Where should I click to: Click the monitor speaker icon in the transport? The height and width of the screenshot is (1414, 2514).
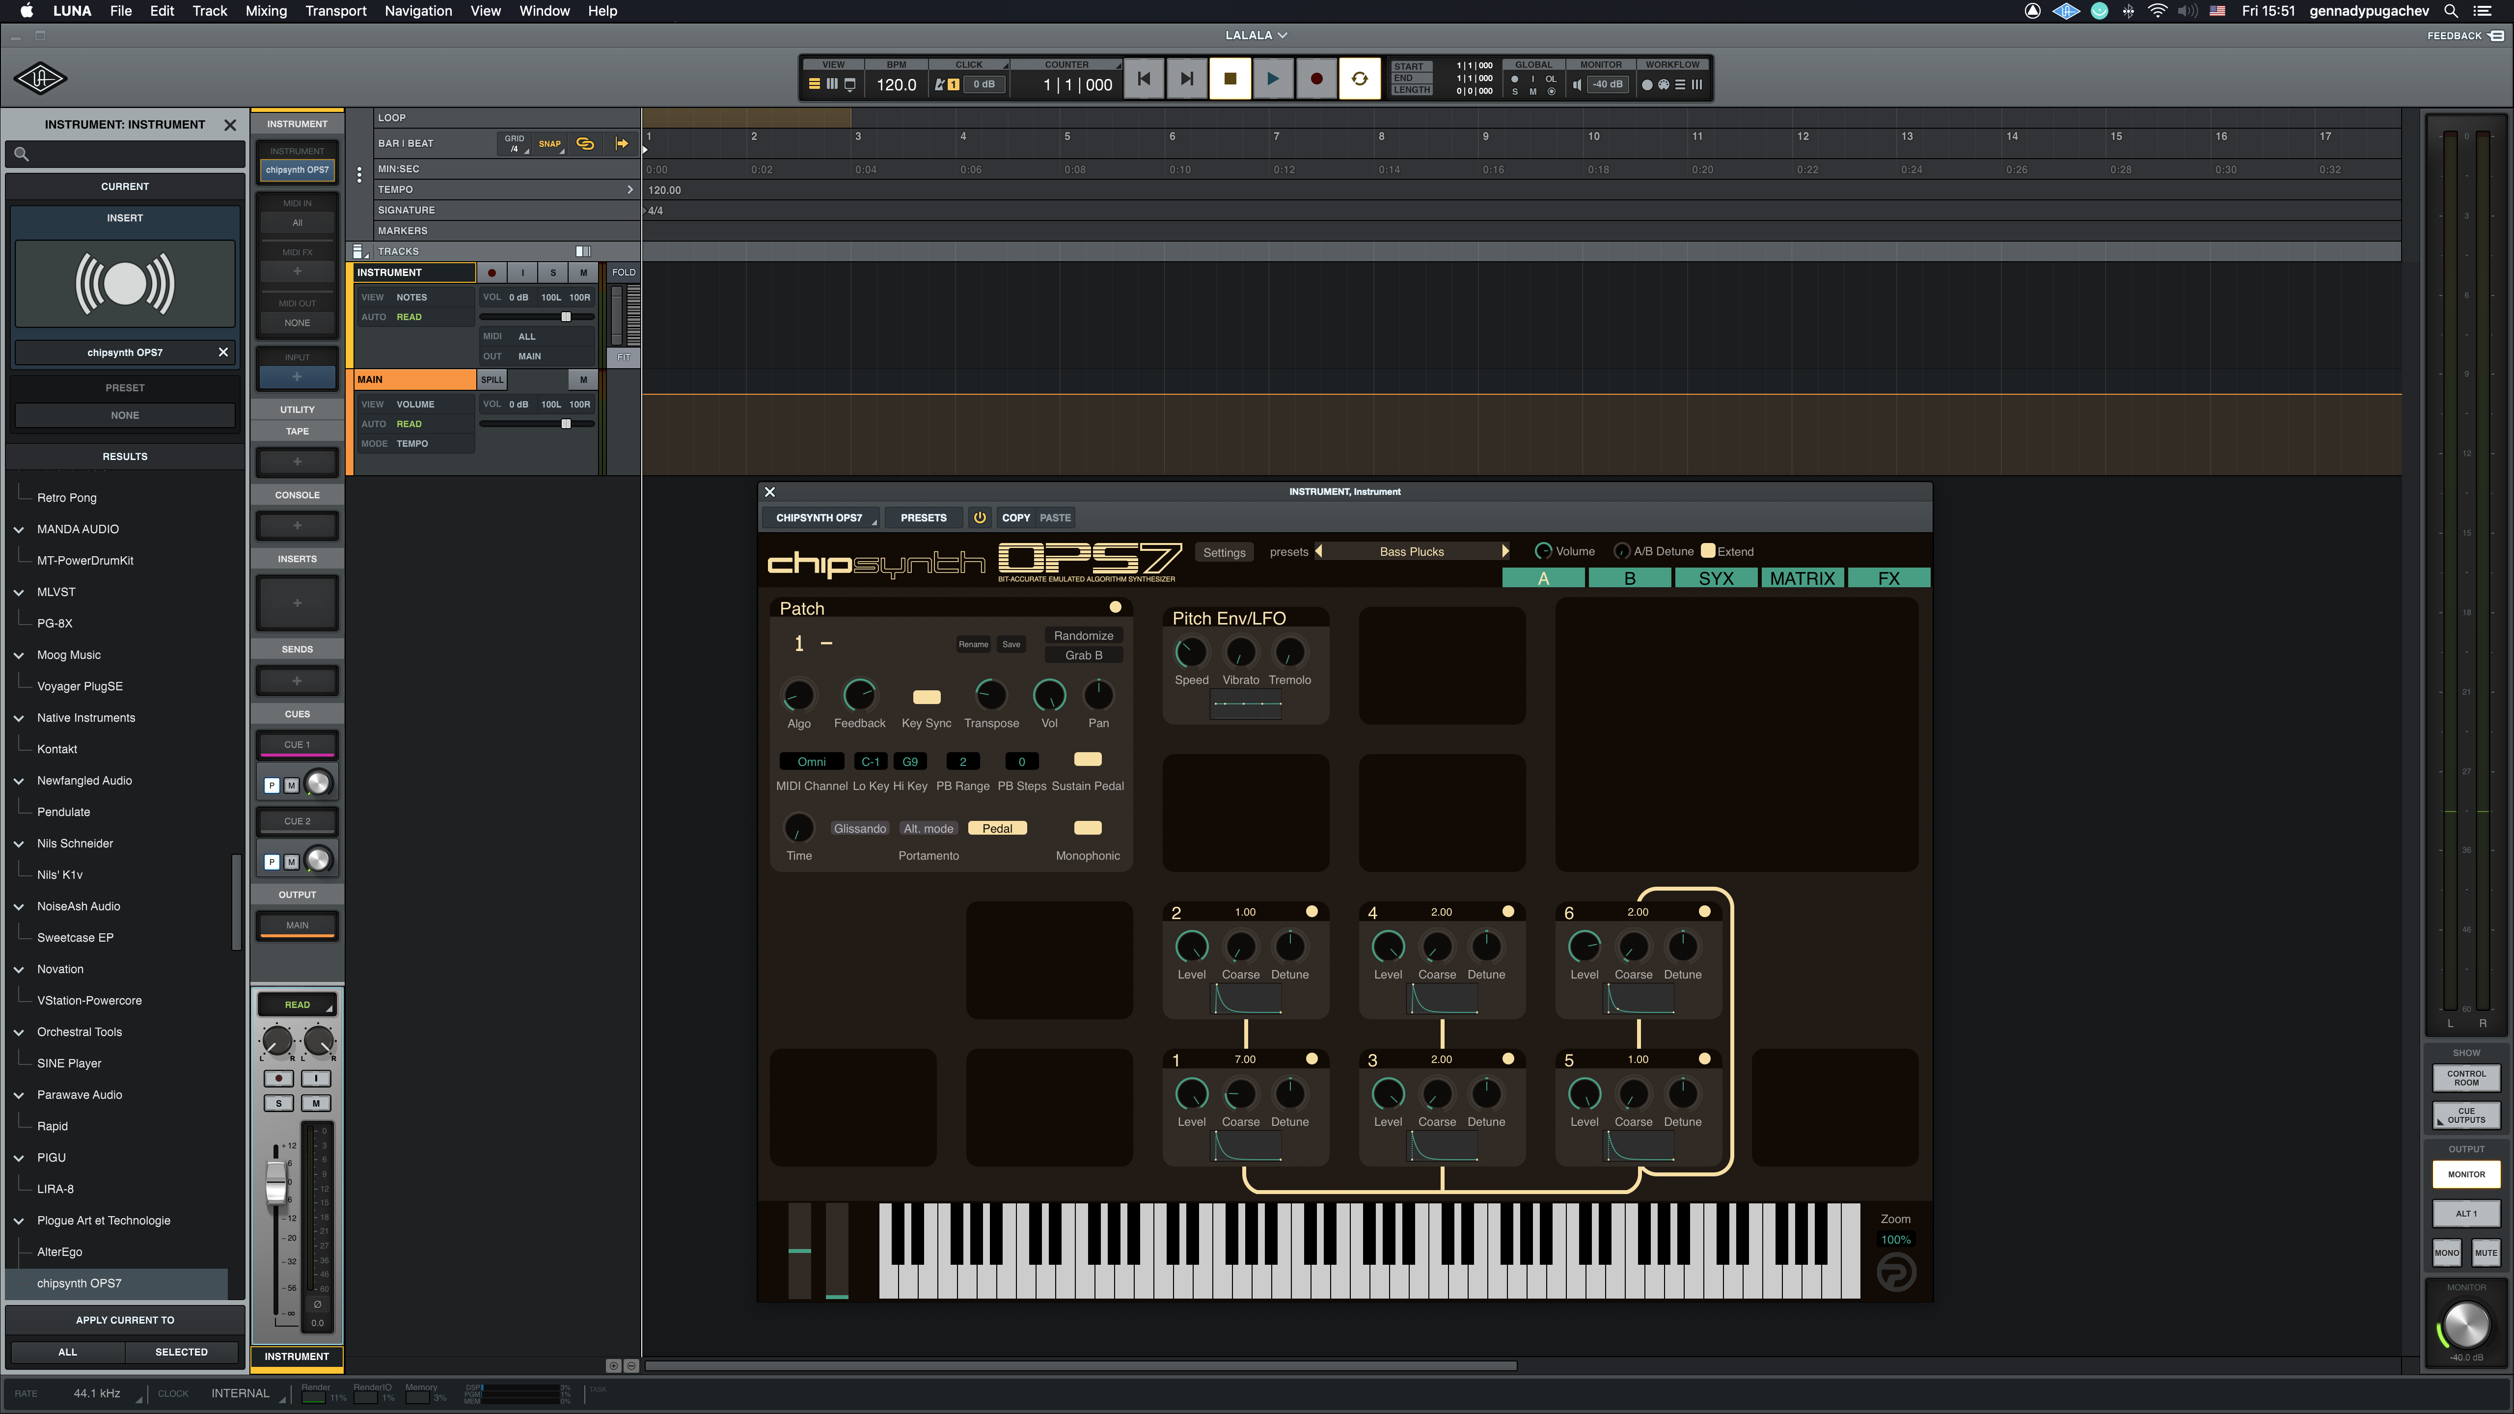(x=1576, y=85)
